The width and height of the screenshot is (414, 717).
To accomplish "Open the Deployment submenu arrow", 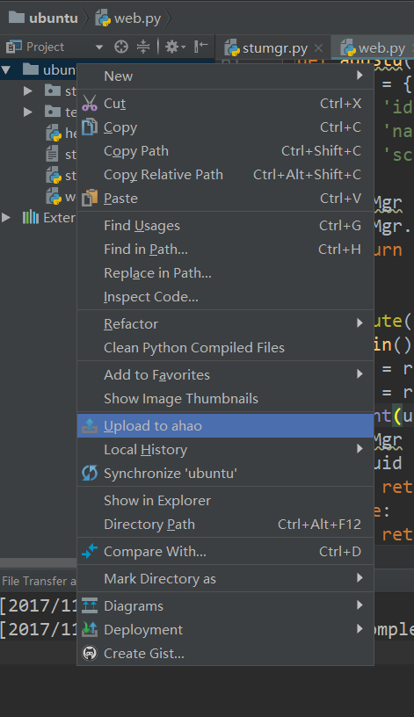I will 360,629.
